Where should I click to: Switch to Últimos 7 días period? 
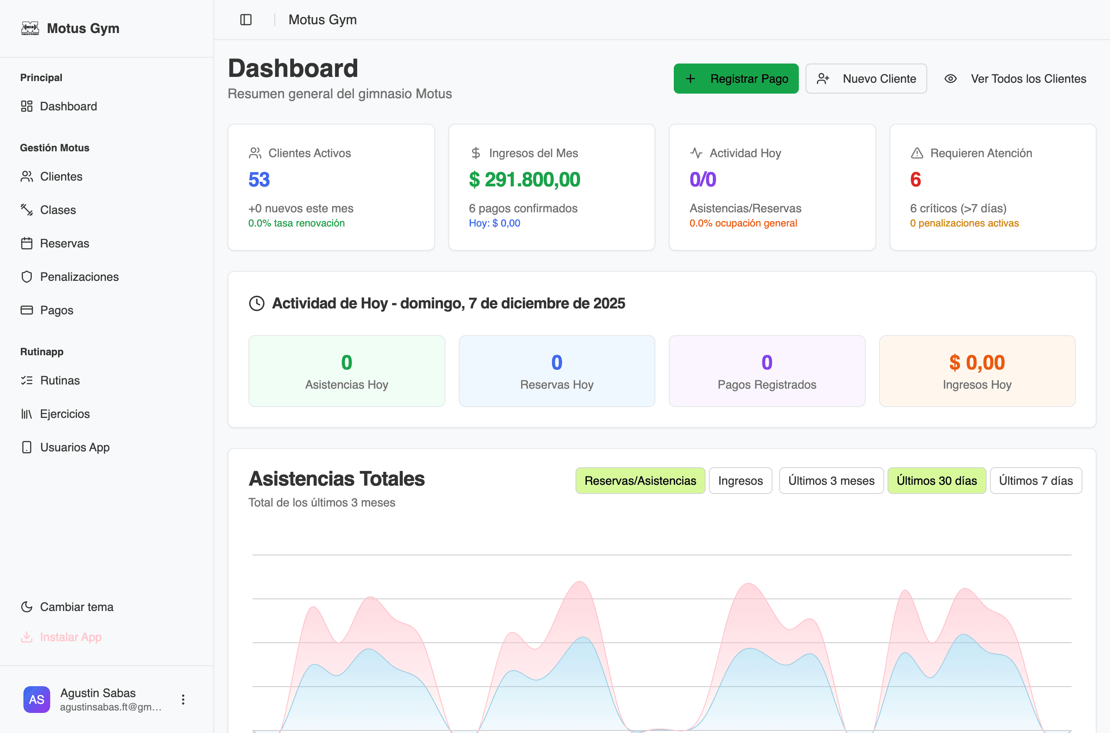pyautogui.click(x=1036, y=480)
